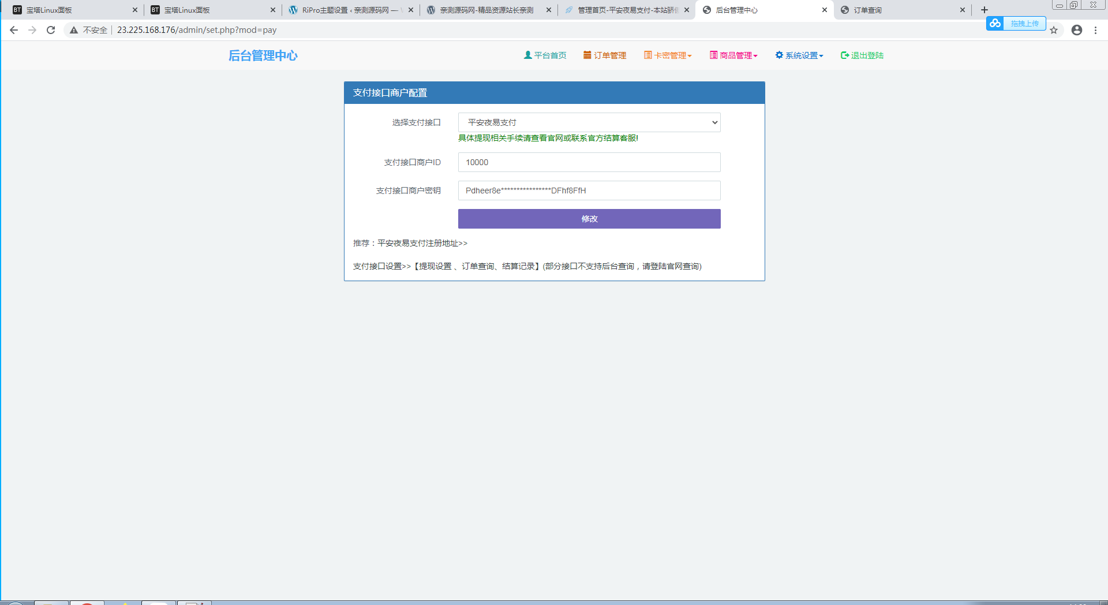1108x605 pixels.
Task: Click the 后台管理中心 site logo
Action: coord(263,55)
